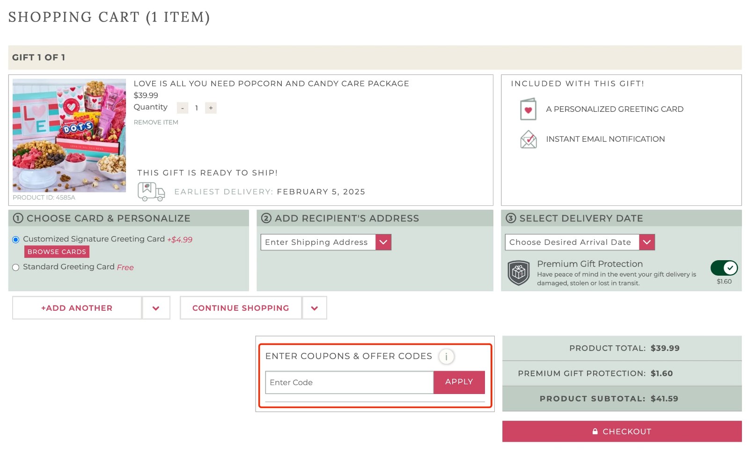Image resolution: width=749 pixels, height=453 pixels.
Task: Click the lock icon on the Checkout button
Action: (x=595, y=431)
